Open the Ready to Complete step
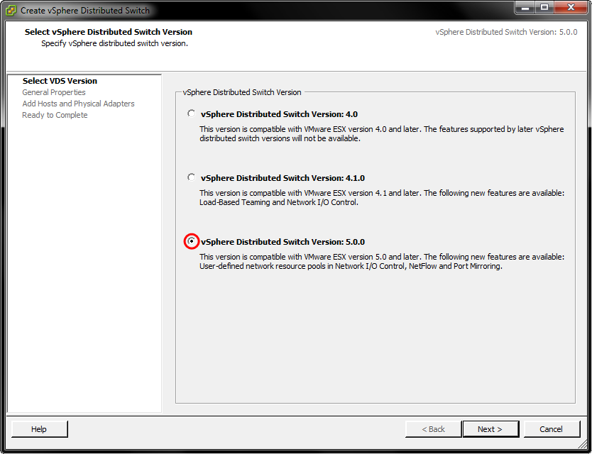 55,115
